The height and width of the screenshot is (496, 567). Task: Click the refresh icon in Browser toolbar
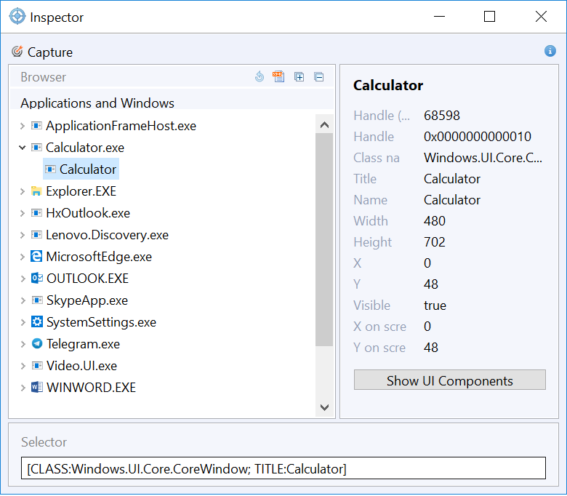[260, 76]
